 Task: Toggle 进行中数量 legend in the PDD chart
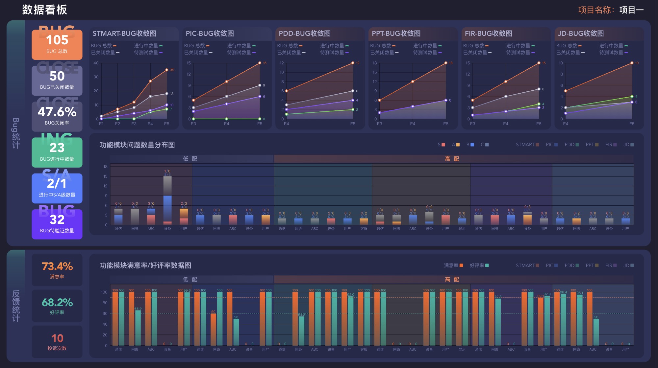334,46
